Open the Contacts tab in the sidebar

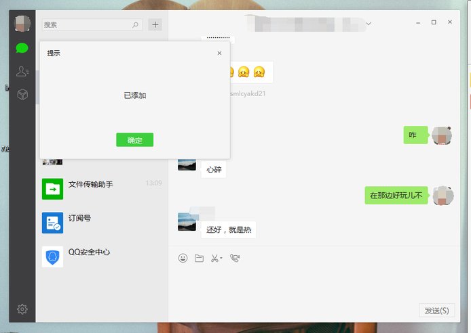click(x=22, y=71)
